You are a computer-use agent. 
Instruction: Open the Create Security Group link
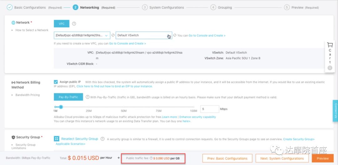299,139
